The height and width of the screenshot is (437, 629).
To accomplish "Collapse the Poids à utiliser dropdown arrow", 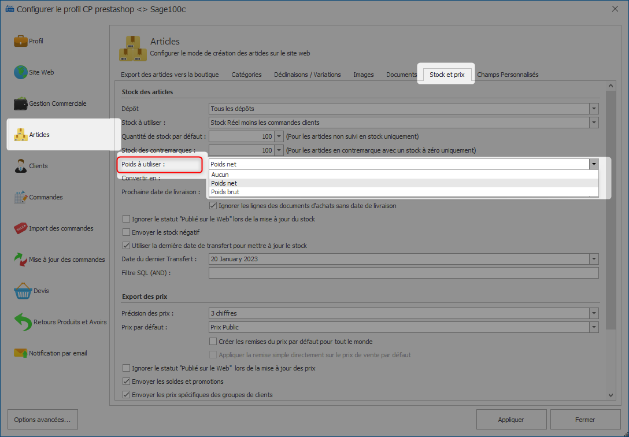I will (x=594, y=164).
